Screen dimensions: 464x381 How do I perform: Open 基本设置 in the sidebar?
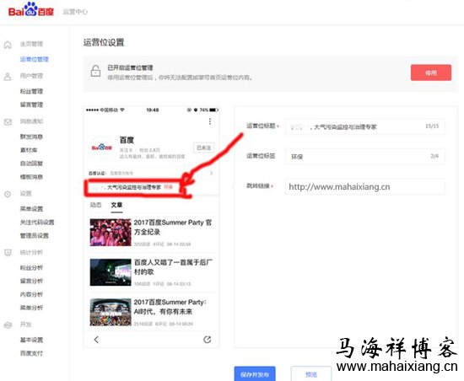click(x=32, y=340)
